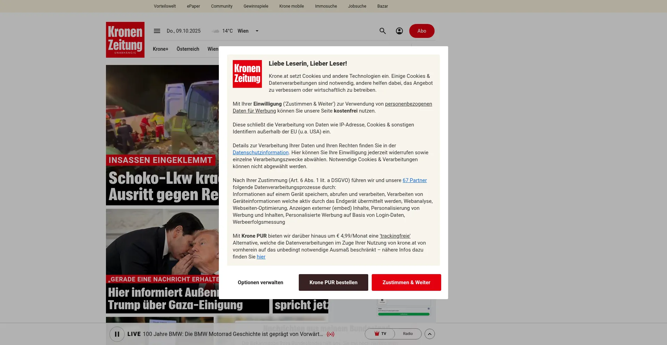Click the cloudy weather icon
The image size is (667, 345).
pos(215,31)
